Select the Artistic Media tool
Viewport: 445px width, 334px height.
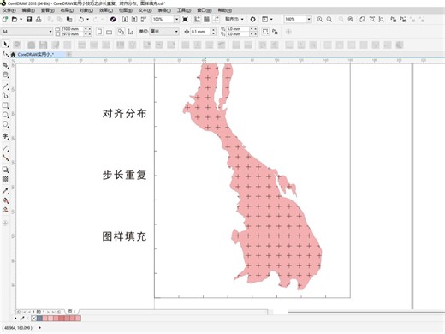tap(5, 96)
